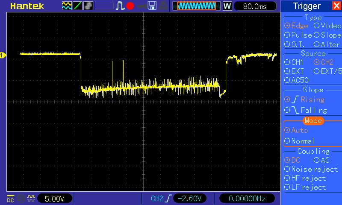Click the W window mode icon

(x=227, y=6)
